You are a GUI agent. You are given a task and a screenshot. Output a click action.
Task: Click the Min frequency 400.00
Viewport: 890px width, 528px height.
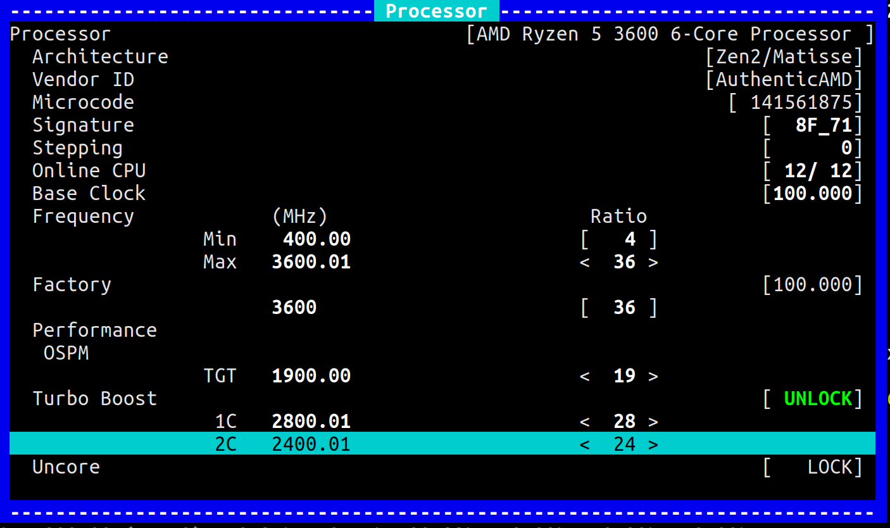317,239
